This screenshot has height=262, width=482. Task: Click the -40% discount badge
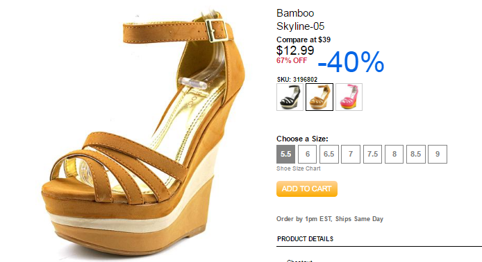351,62
